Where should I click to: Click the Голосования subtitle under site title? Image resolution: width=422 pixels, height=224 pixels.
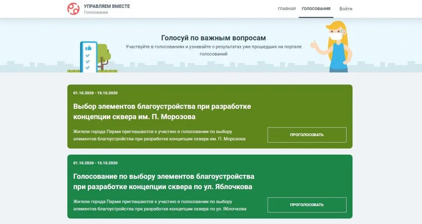pyautogui.click(x=95, y=12)
